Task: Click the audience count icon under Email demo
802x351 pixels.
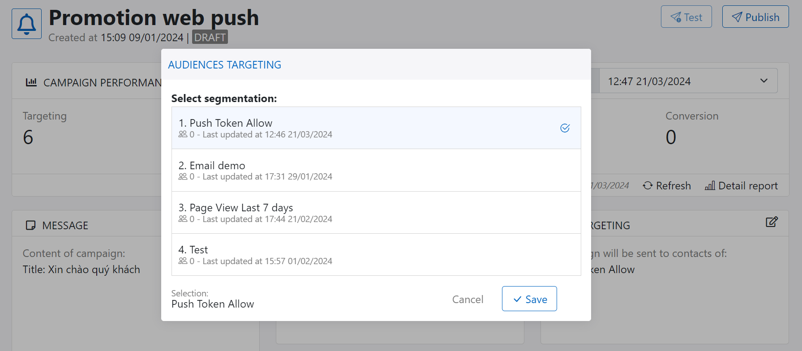Action: (x=183, y=177)
